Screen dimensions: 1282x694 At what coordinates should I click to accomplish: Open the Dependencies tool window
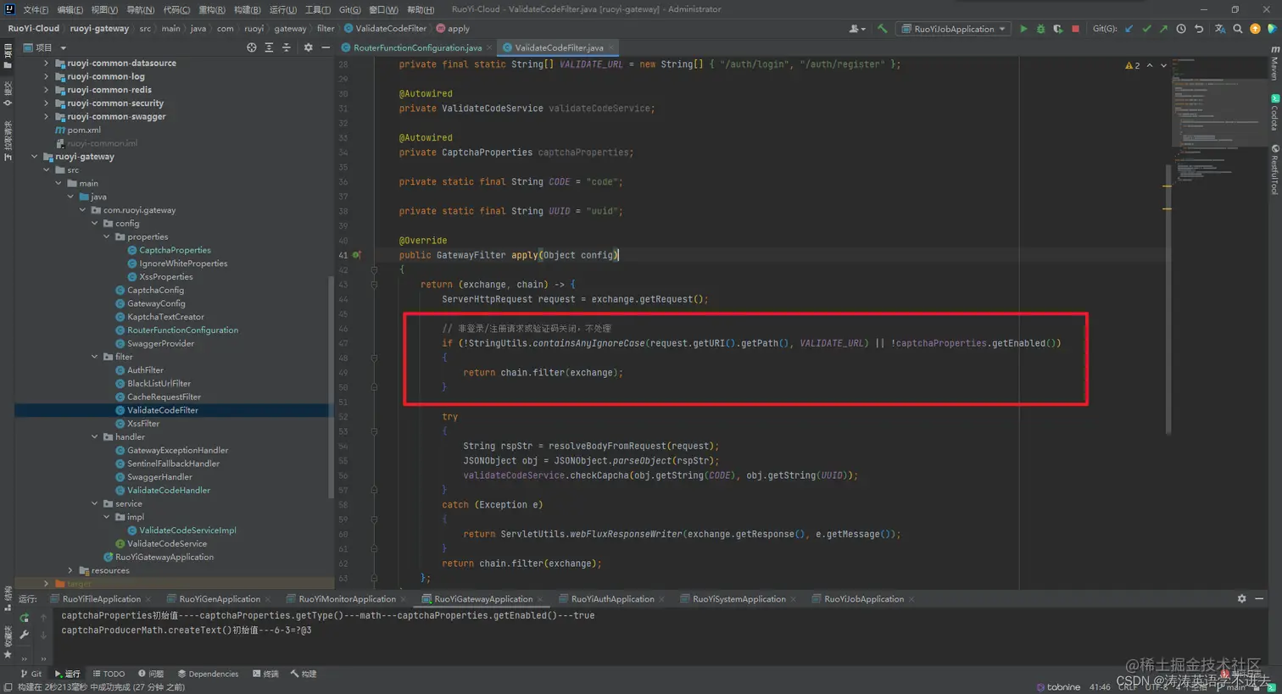coord(208,674)
